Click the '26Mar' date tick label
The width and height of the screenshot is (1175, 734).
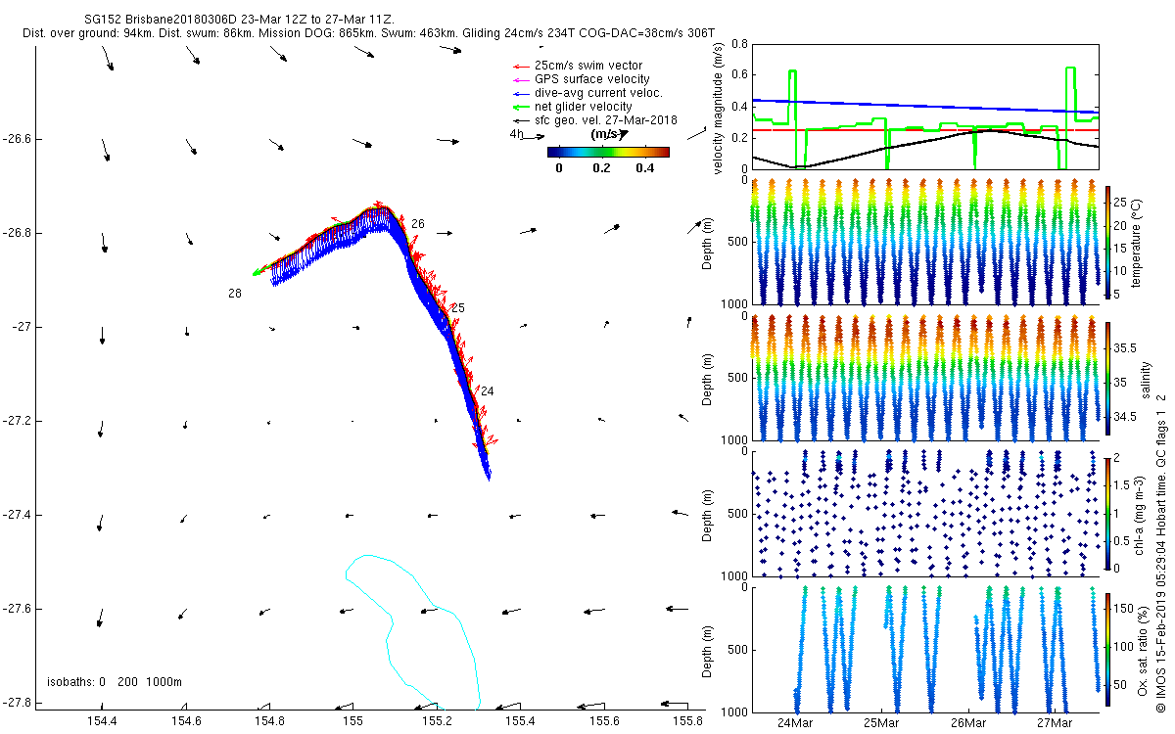coord(968,722)
